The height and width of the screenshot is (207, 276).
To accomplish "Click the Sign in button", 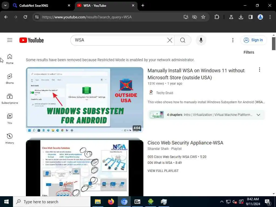I will [x=254, y=40].
